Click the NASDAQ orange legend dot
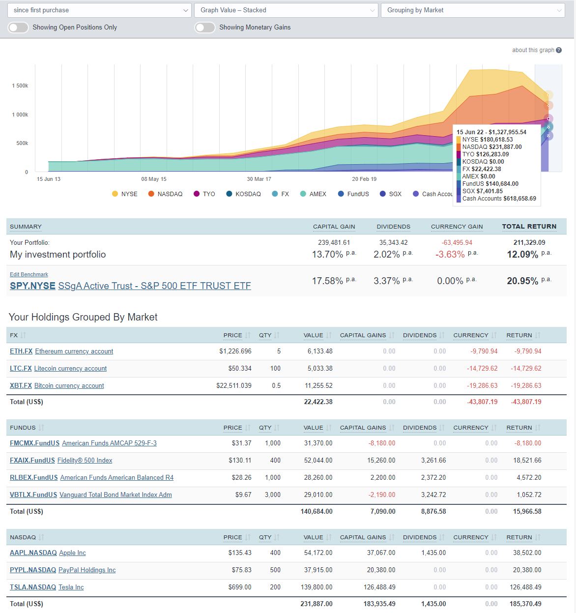Image resolution: width=576 pixels, height=613 pixels. coord(151,194)
